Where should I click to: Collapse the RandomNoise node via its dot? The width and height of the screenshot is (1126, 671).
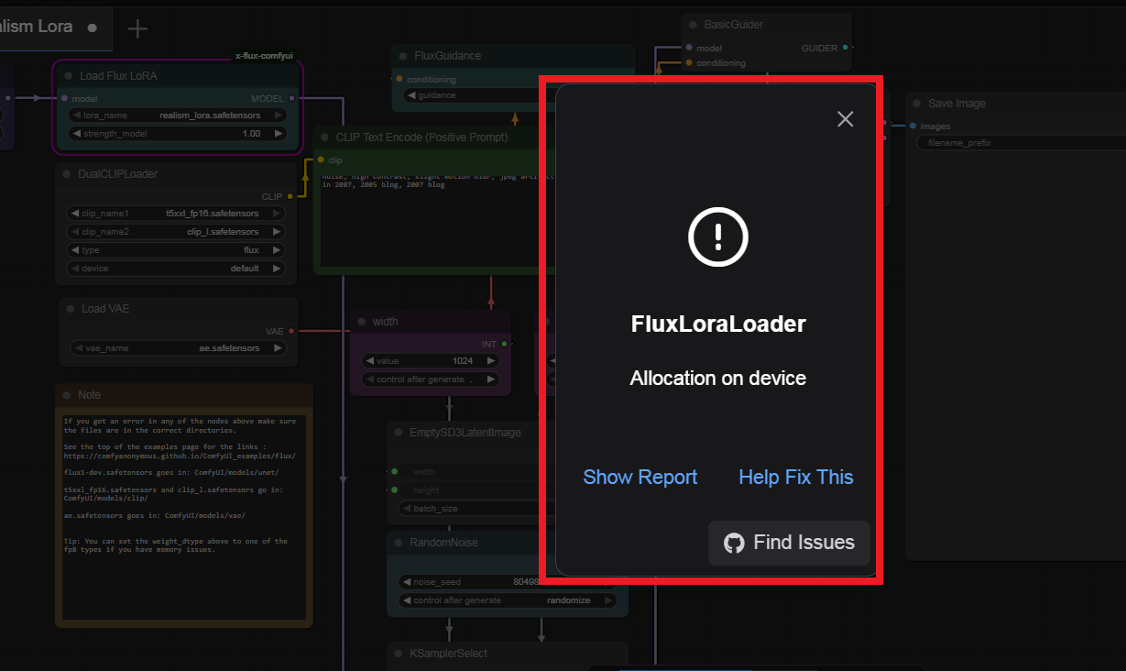[x=398, y=543]
